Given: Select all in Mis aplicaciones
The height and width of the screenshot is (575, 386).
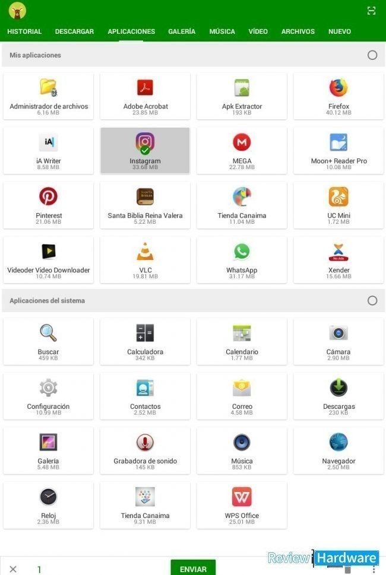Looking at the screenshot, I should pyautogui.click(x=372, y=55).
